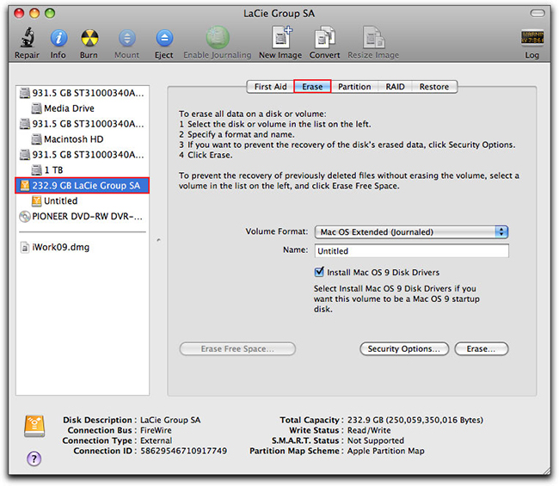Select the PIONEER DVD-RW drive
The width and height of the screenshot is (559, 486).
[83, 217]
